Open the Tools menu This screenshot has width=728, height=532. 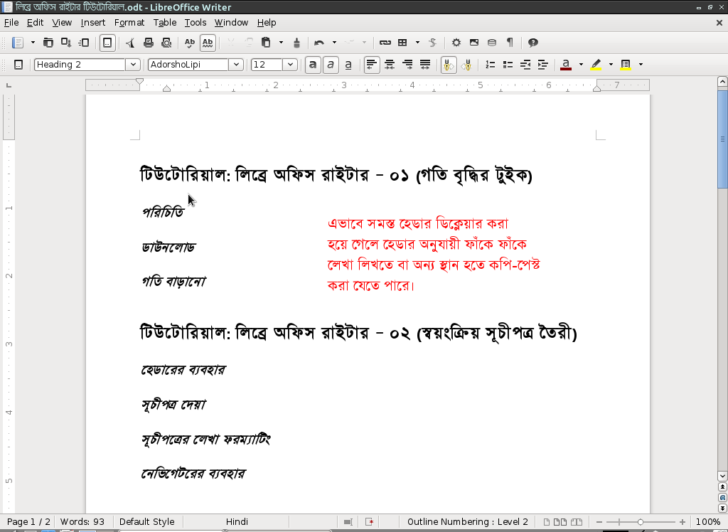[196, 22]
